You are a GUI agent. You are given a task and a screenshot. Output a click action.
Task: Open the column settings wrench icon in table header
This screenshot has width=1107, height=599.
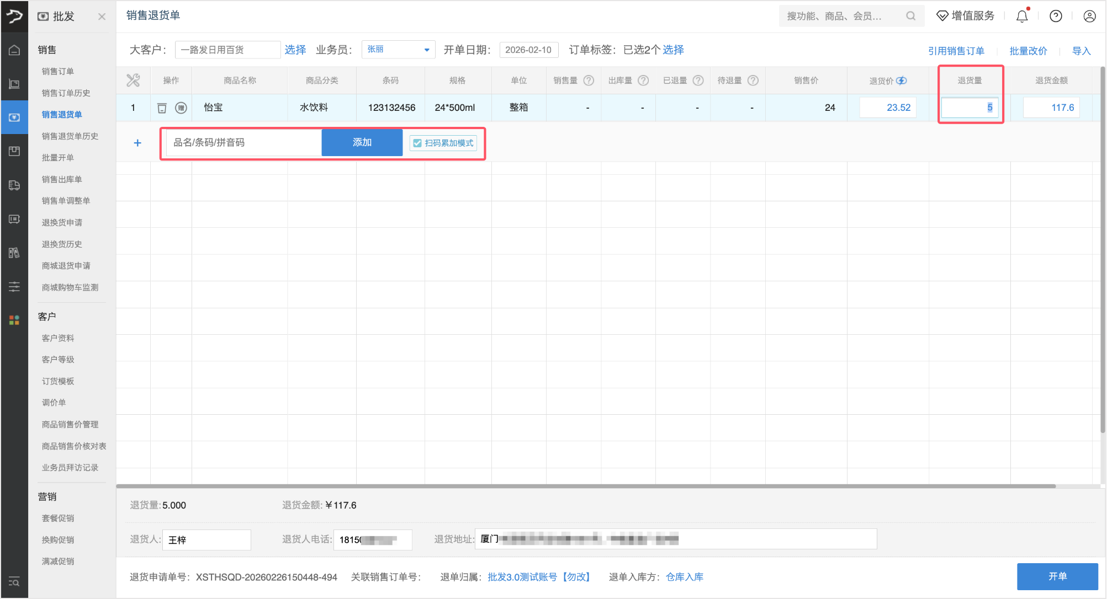coord(133,80)
